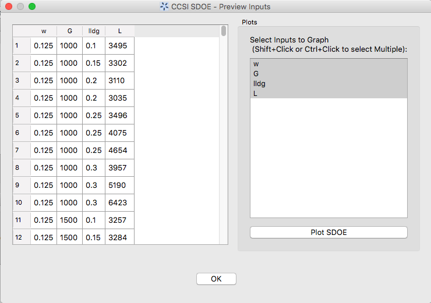Select row header 4

coord(22,98)
